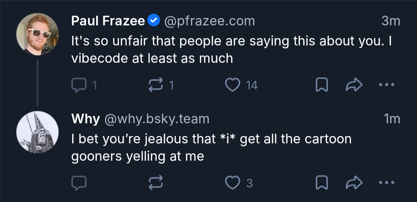Like Why's reply post

point(233,183)
